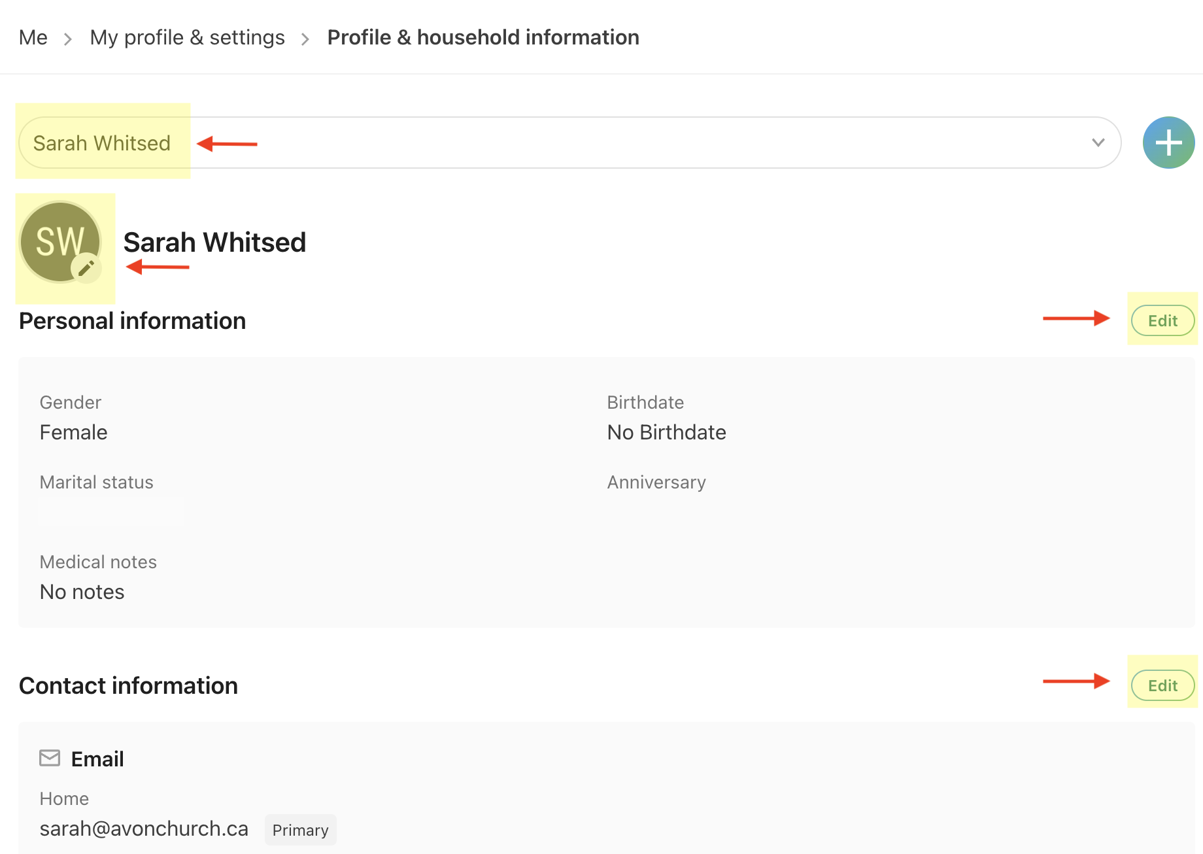Click the Primary email badge
The image size is (1203, 854).
(x=300, y=830)
